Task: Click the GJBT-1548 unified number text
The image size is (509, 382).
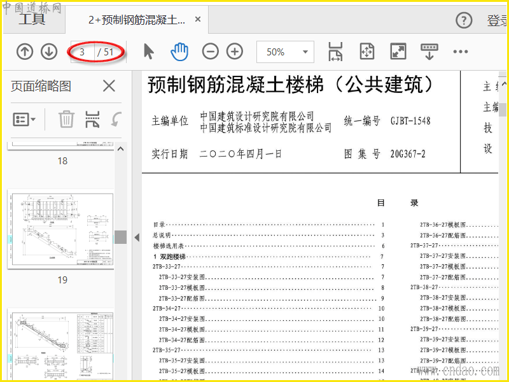Action: click(x=410, y=121)
